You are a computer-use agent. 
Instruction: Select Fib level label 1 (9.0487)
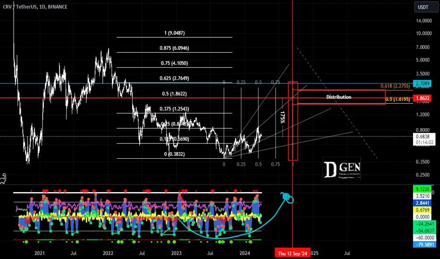[175, 33]
